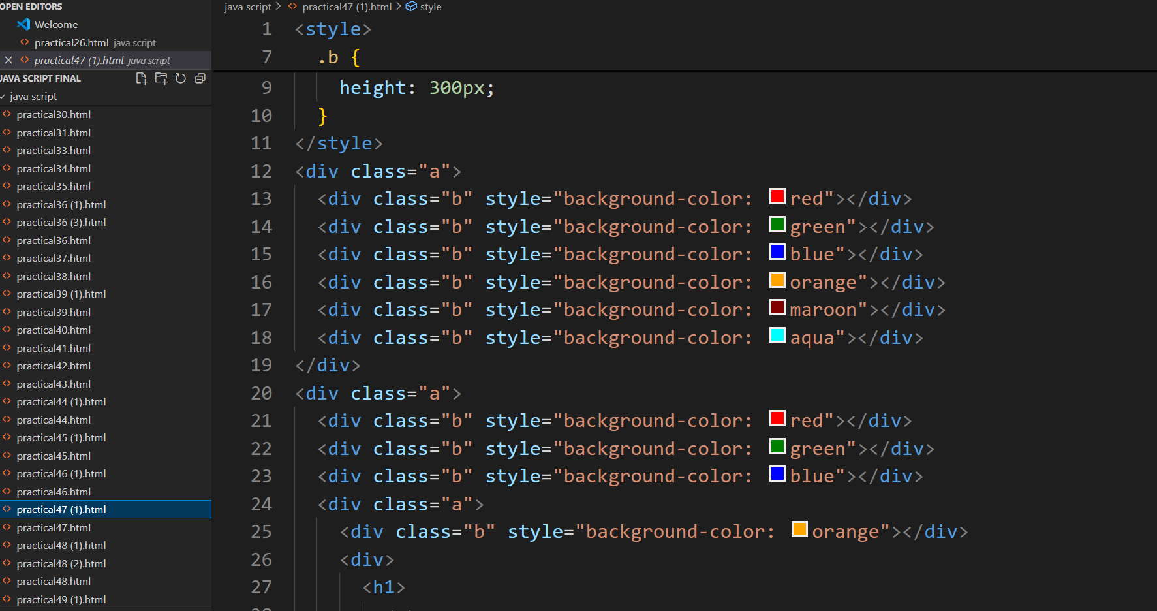Open the Welcome editor from Open Editors

[x=56, y=24]
